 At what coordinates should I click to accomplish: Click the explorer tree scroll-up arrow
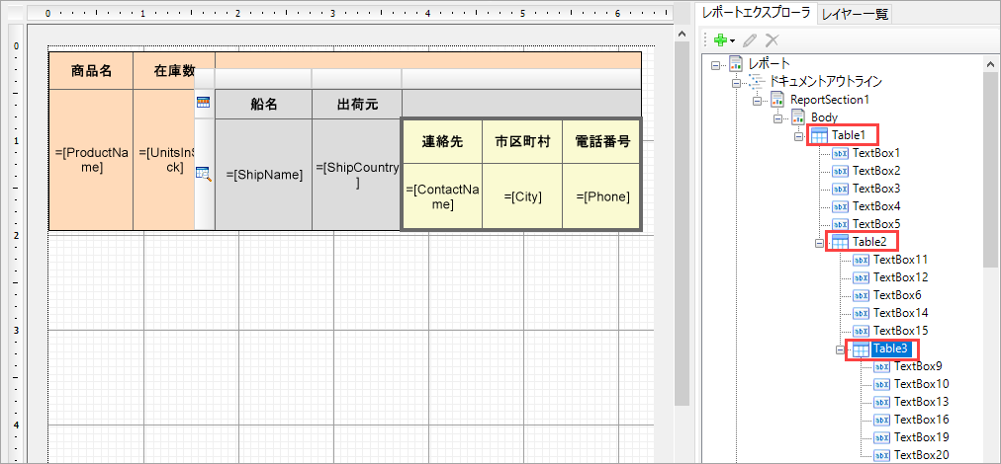tap(989, 64)
